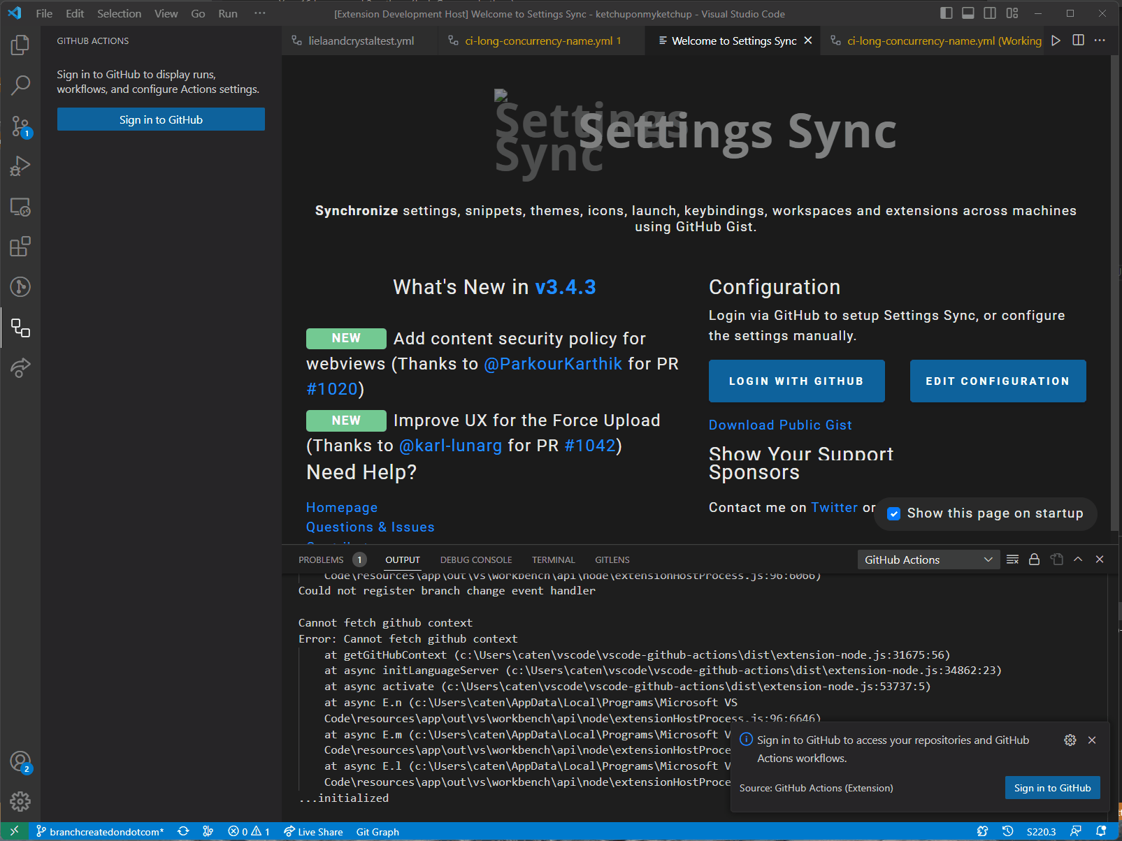The width and height of the screenshot is (1122, 841).
Task: Select the GitHub Actions activity bar icon
Action: (20, 328)
